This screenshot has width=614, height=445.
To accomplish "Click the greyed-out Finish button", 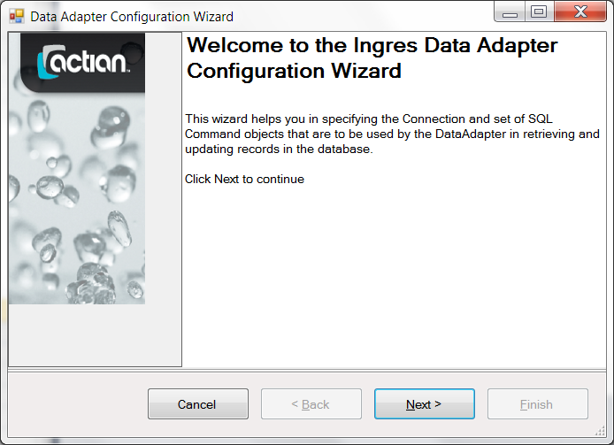I will tap(537, 404).
